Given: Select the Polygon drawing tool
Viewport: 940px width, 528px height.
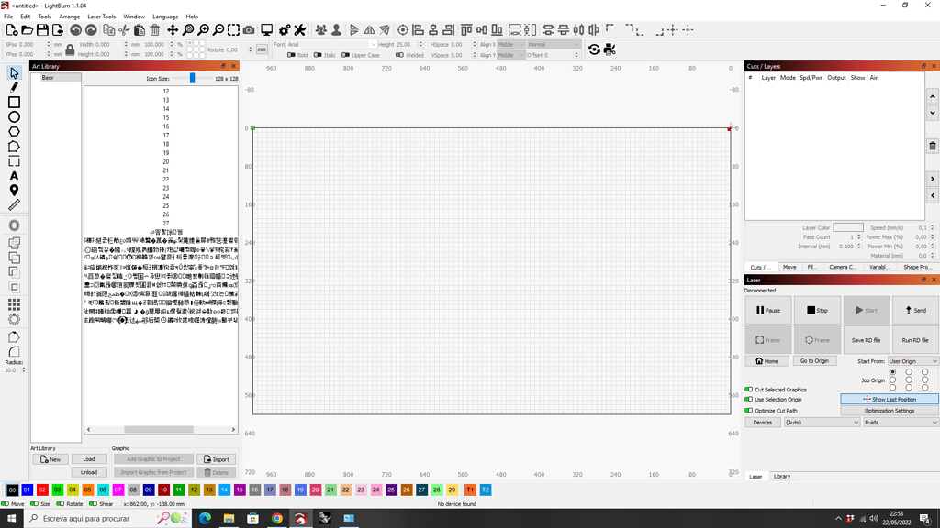Looking at the screenshot, I should click(14, 132).
